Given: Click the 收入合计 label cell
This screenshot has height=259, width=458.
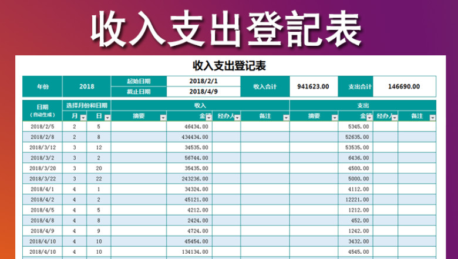Looking at the screenshot, I should (265, 86).
